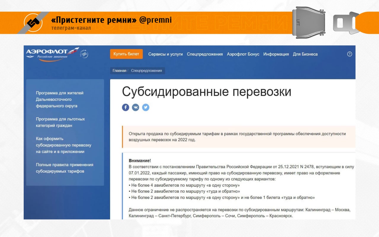Go to «Главная» in the breadcrumb

point(119,71)
